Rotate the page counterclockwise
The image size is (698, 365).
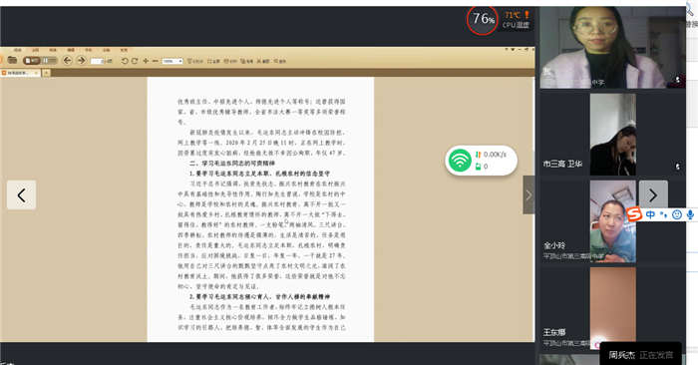(125, 61)
